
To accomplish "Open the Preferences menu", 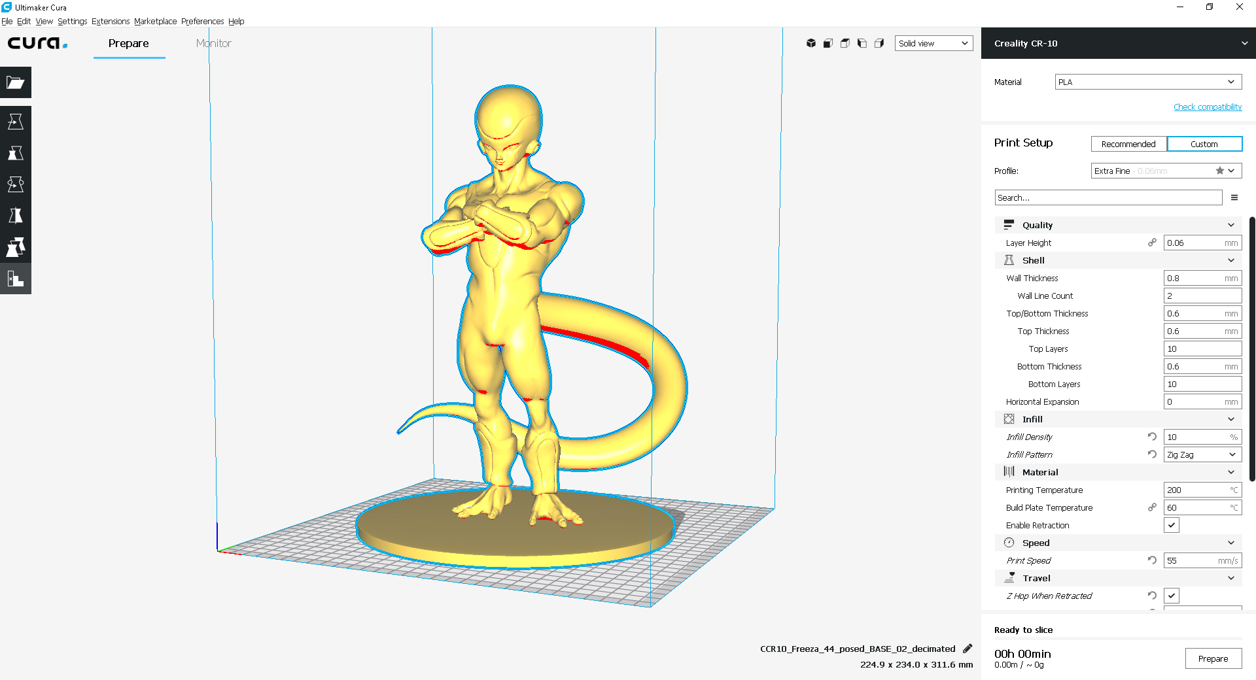I will tap(202, 21).
